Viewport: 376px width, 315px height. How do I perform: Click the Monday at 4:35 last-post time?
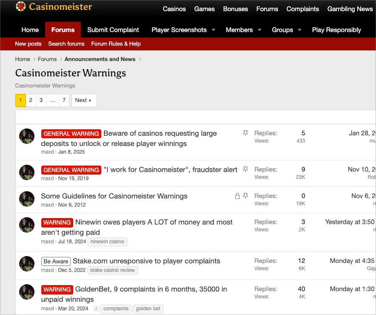click(353, 261)
